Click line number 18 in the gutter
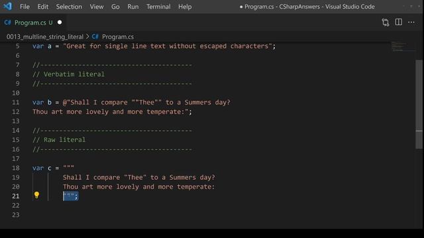This screenshot has width=424, height=238. point(16,168)
